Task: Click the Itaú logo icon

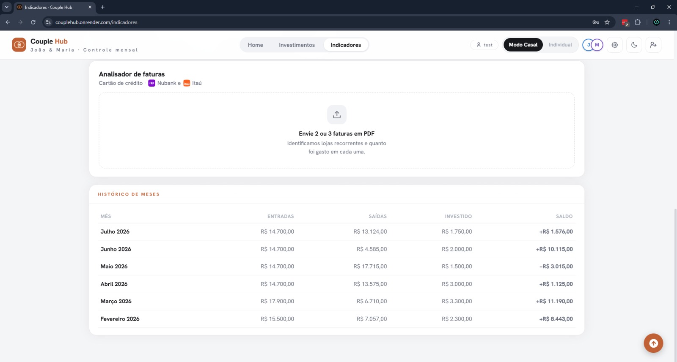Action: (x=187, y=83)
